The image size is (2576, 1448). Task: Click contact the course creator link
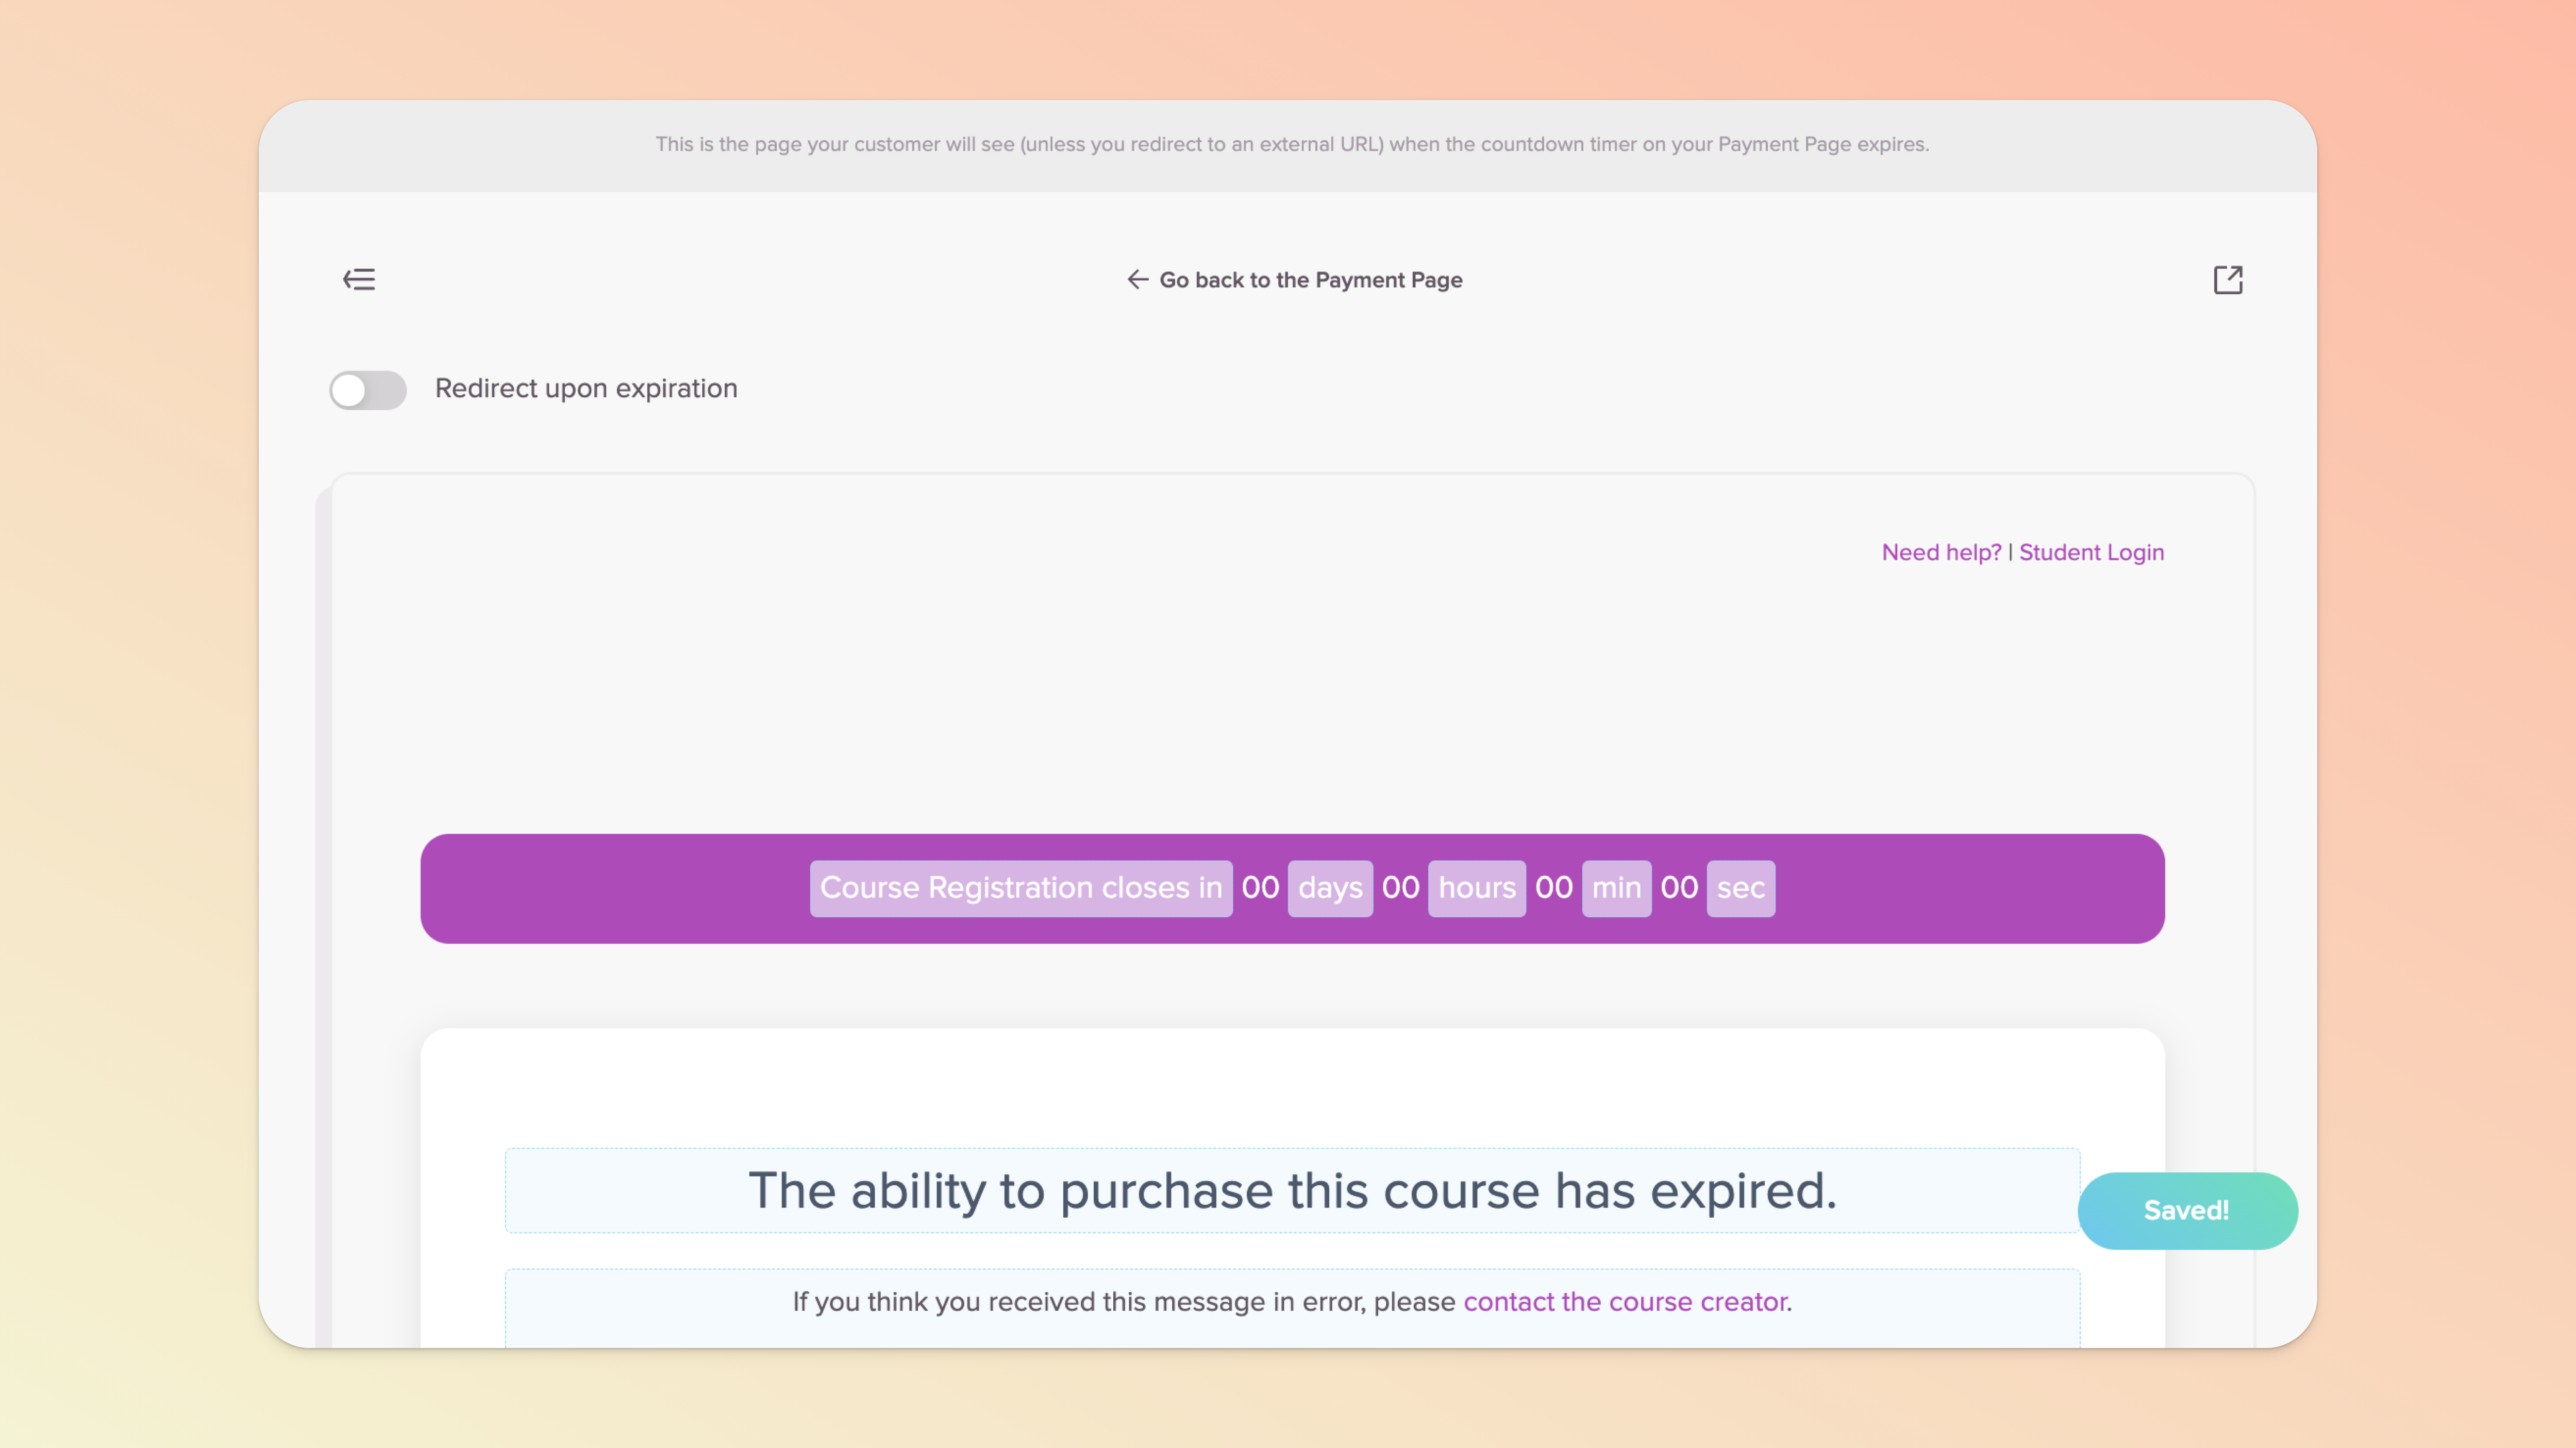[1625, 1301]
